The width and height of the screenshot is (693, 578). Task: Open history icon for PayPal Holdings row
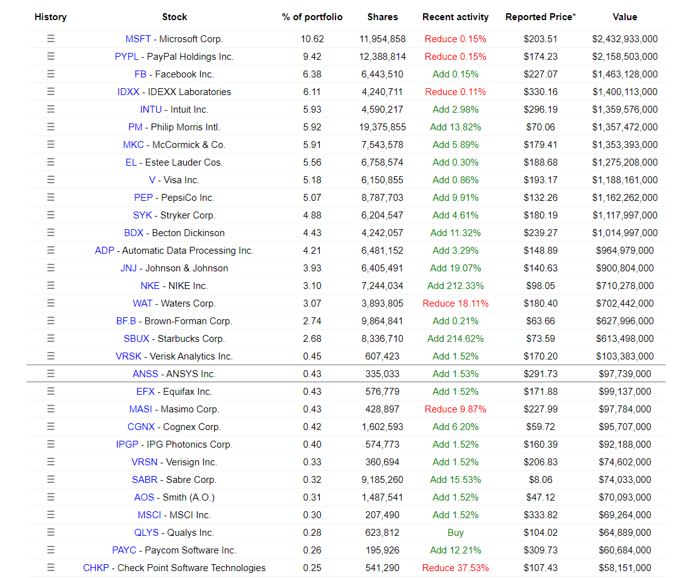(x=51, y=57)
